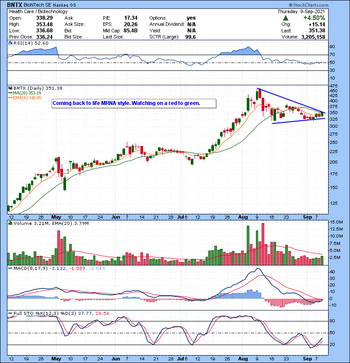Click the Sep month label on price axis
Viewport: 350px width, 363px height.
point(308,217)
